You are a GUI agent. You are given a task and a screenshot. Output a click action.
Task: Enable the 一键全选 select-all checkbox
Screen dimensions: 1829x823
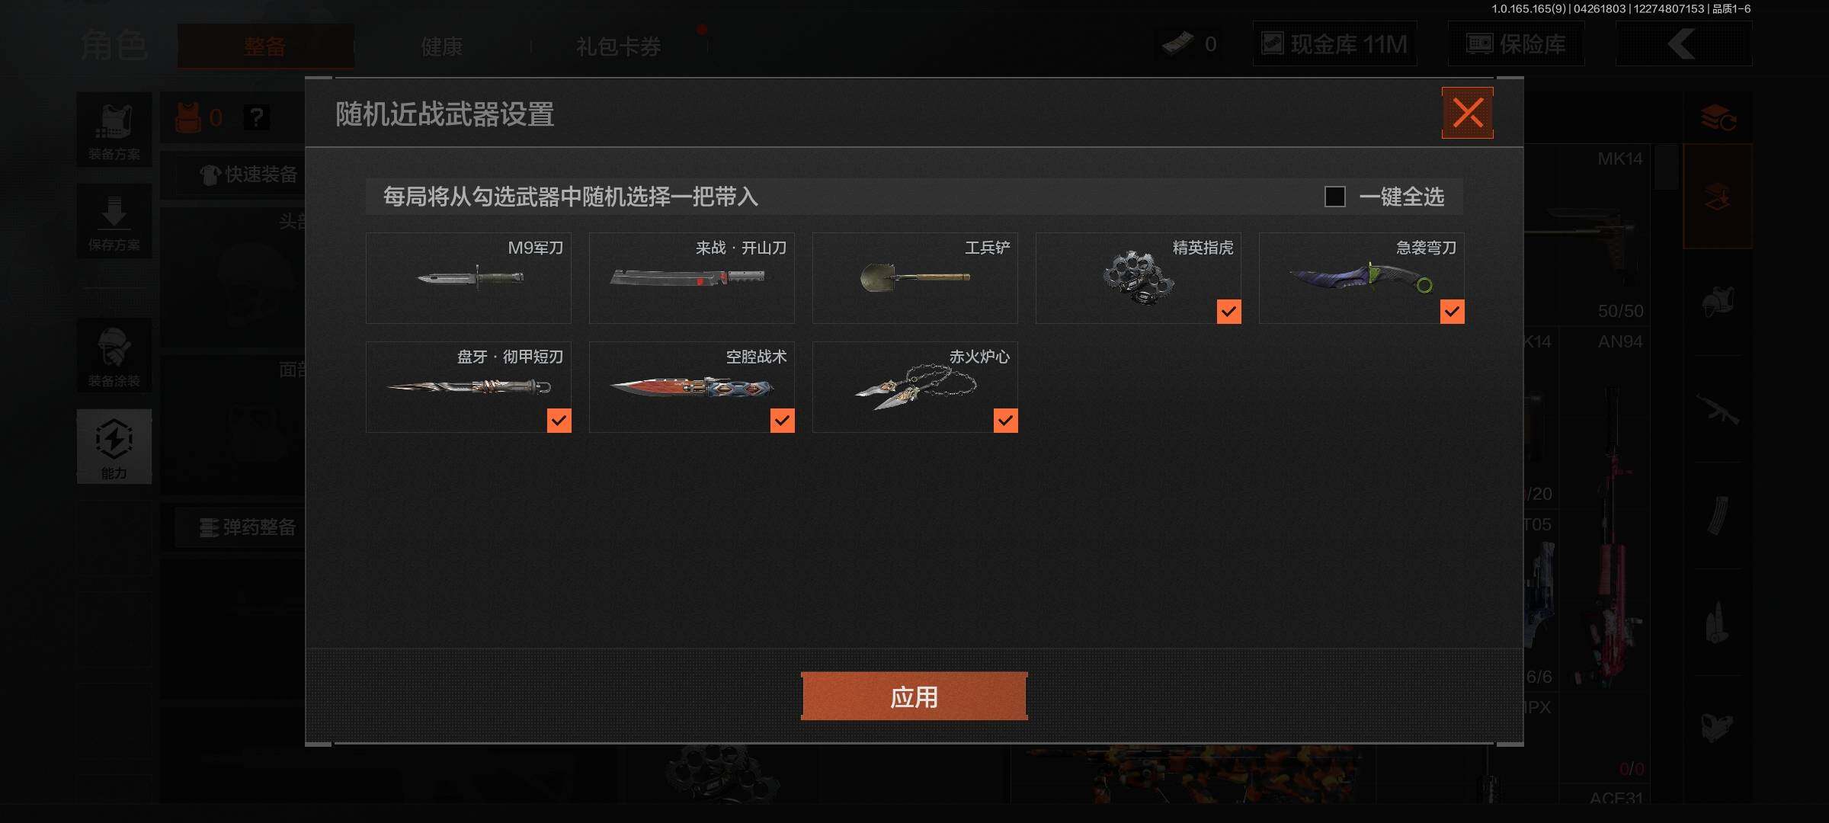1334,197
